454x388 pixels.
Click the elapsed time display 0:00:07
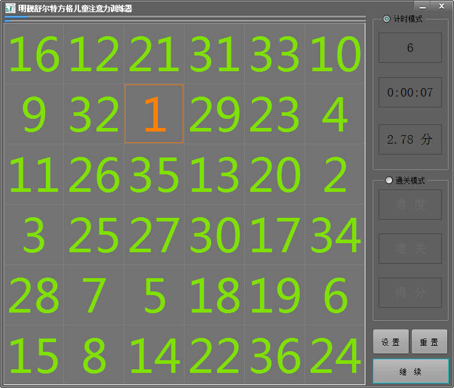point(410,93)
